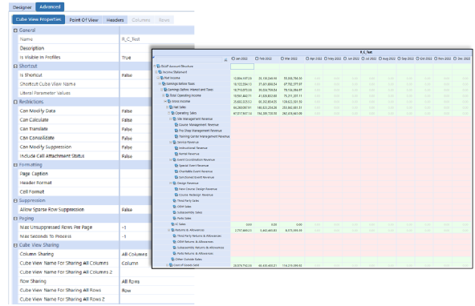Viewport: 475px width, 306px height.
Task: Click the Allow Sparse Row Suppression value
Action: click(136, 210)
